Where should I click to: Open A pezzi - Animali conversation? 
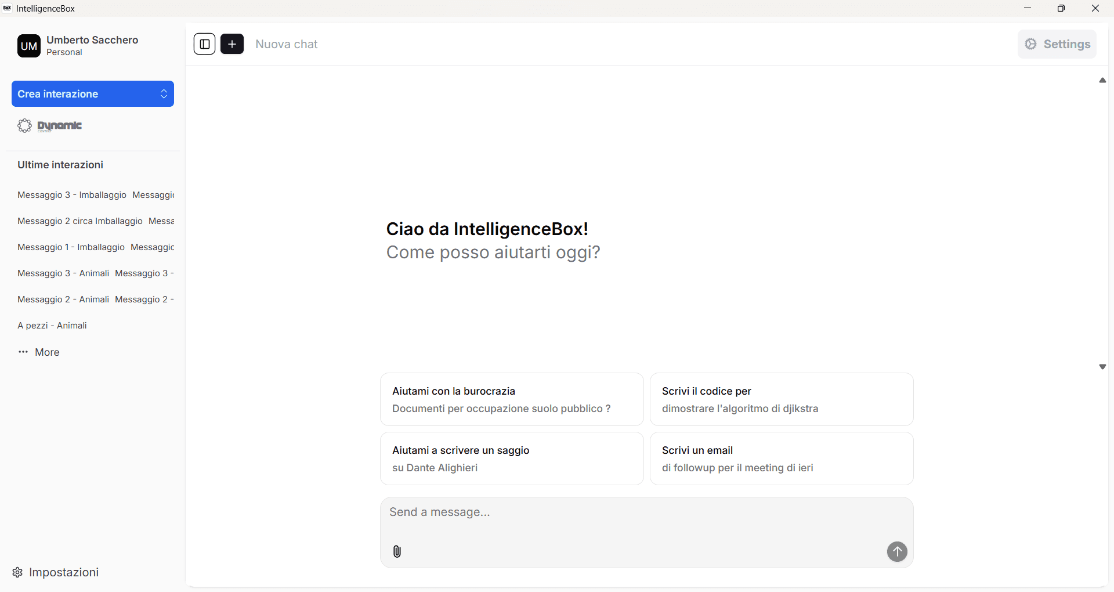(x=52, y=326)
